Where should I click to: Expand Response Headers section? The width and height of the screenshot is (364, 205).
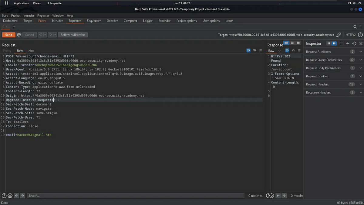(x=361, y=93)
